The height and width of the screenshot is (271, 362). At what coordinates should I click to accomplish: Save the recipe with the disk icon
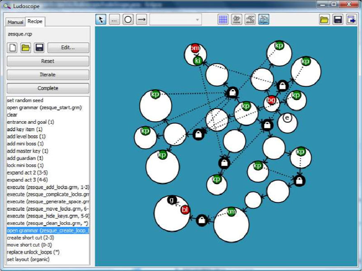point(39,48)
